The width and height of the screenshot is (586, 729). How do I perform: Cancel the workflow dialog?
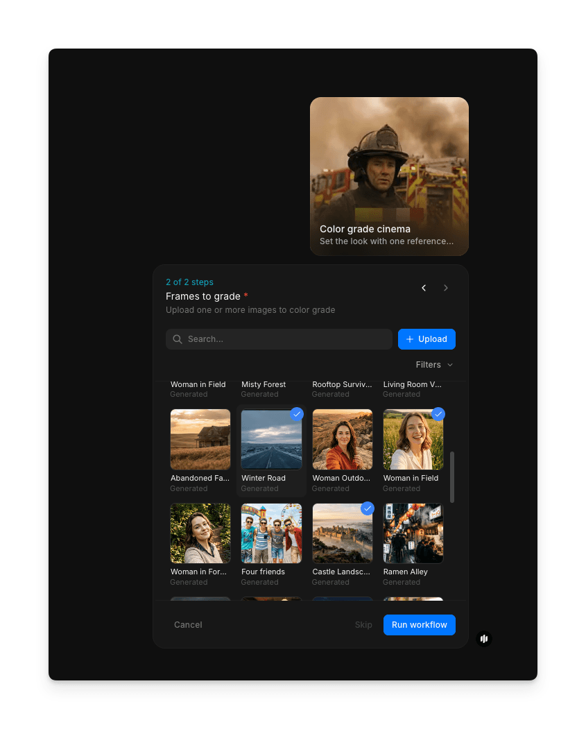[x=188, y=625]
